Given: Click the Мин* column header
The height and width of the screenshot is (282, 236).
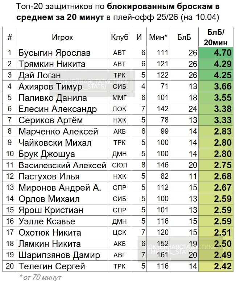Looking at the screenshot, I should point(158,37).
